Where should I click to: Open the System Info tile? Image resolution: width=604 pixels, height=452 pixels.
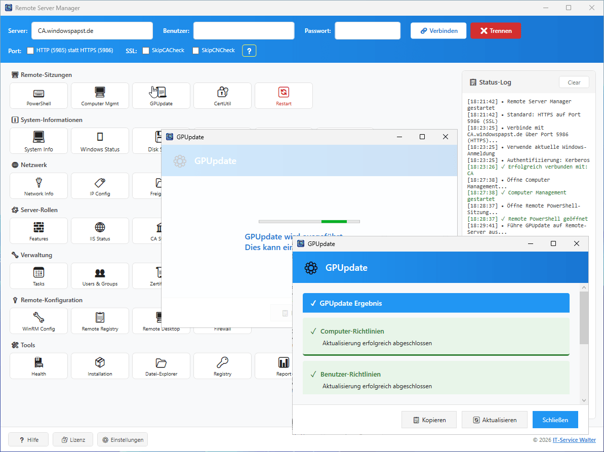click(x=38, y=141)
